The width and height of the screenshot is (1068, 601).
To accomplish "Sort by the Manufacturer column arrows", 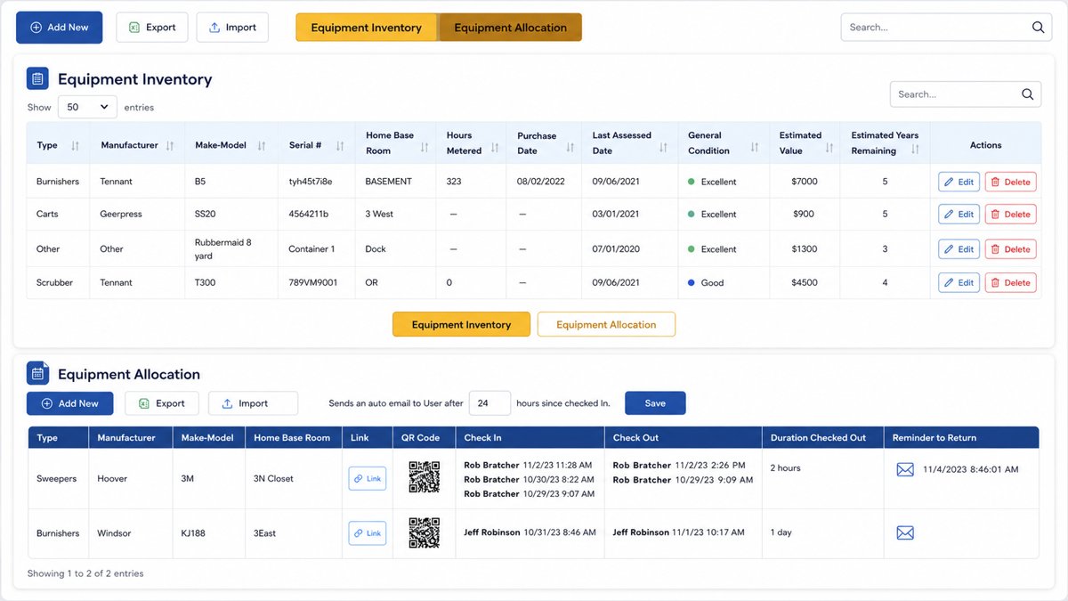I will [x=170, y=145].
